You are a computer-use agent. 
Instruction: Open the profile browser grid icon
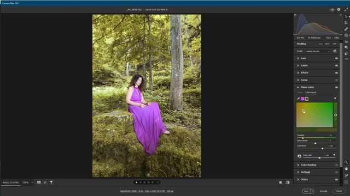coord(335,51)
